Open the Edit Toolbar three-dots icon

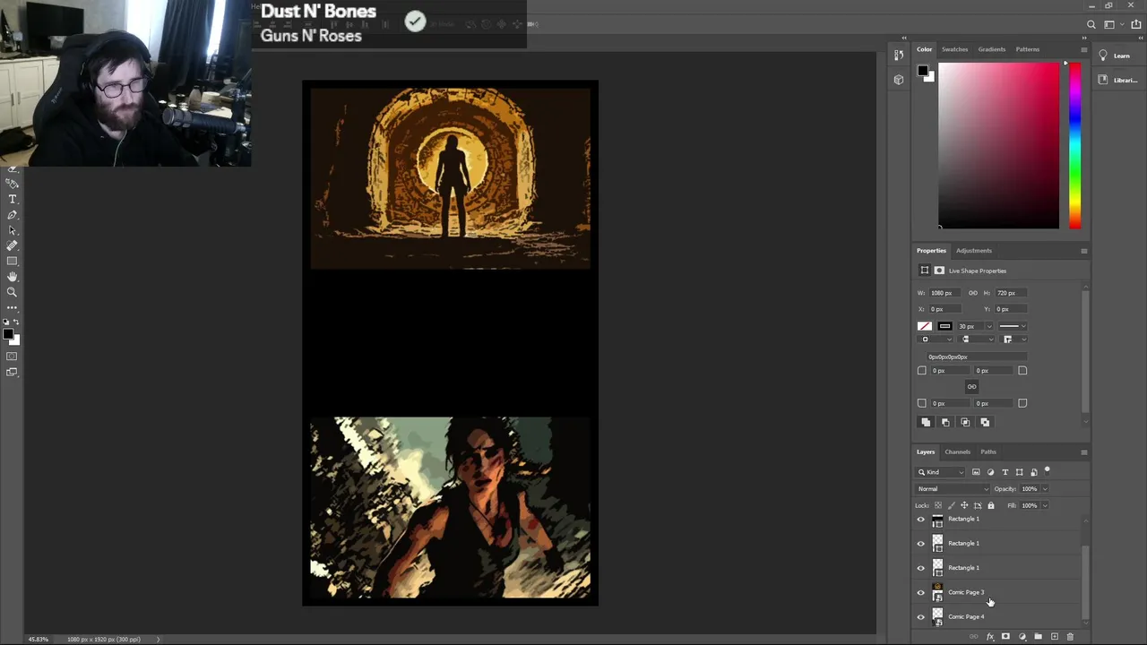[13, 307]
